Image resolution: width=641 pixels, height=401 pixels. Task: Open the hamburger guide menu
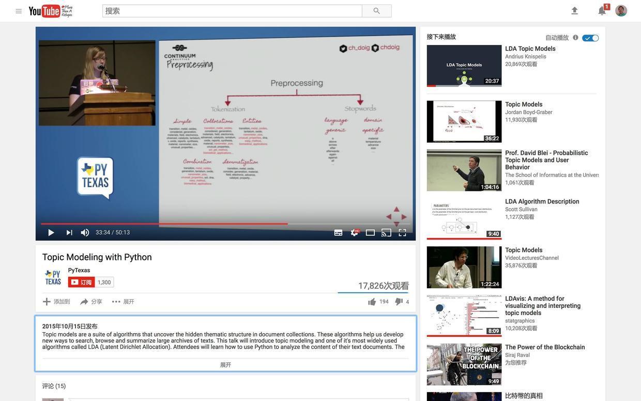(x=19, y=11)
